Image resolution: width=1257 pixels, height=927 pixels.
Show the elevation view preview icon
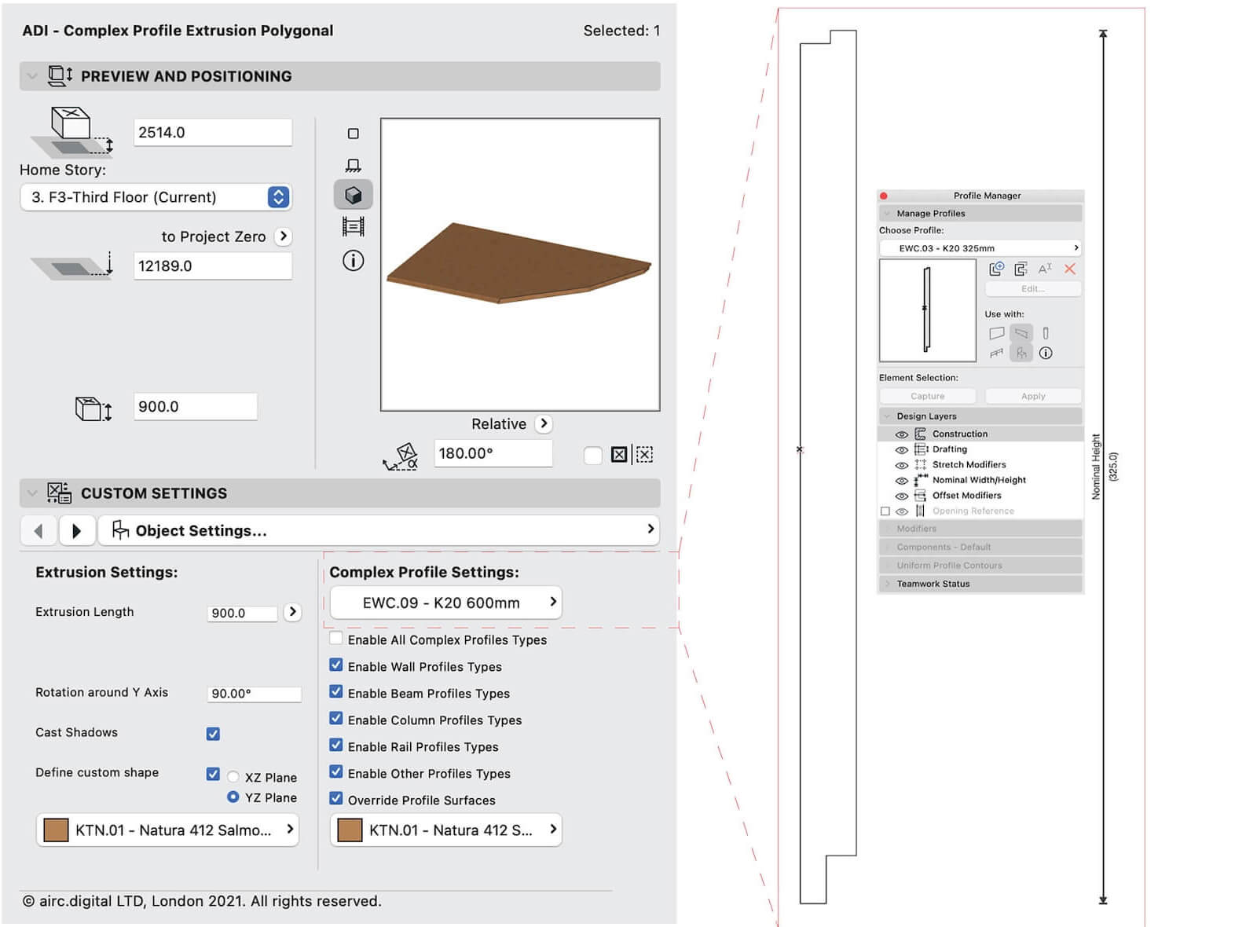(353, 165)
